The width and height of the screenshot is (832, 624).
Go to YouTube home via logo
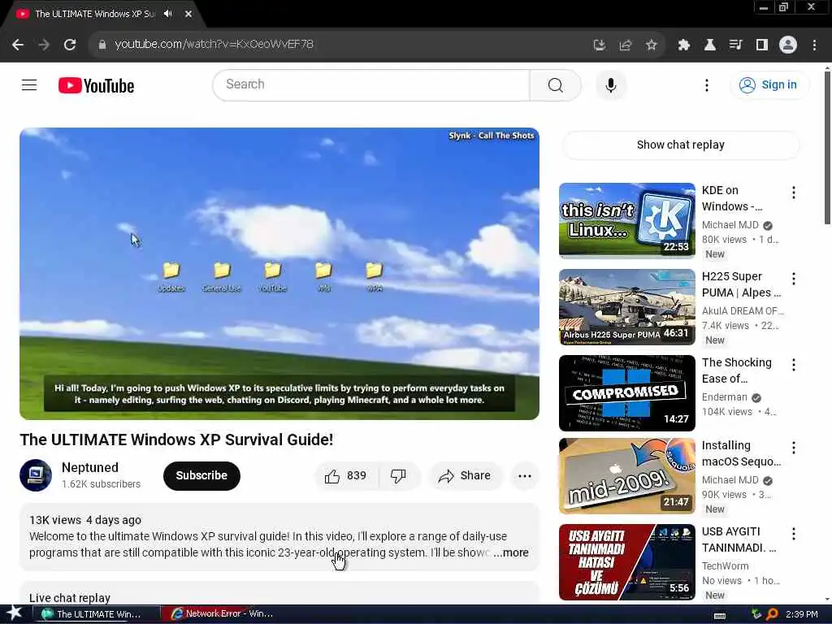tap(96, 85)
